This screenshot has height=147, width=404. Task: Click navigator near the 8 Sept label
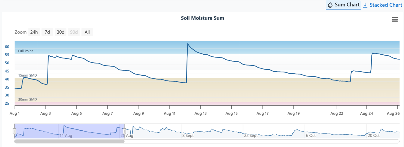pyautogui.click(x=188, y=136)
